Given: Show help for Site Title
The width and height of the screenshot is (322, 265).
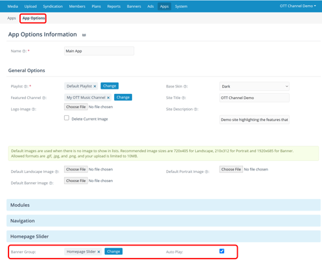Looking at the screenshot, I should [183, 98].
